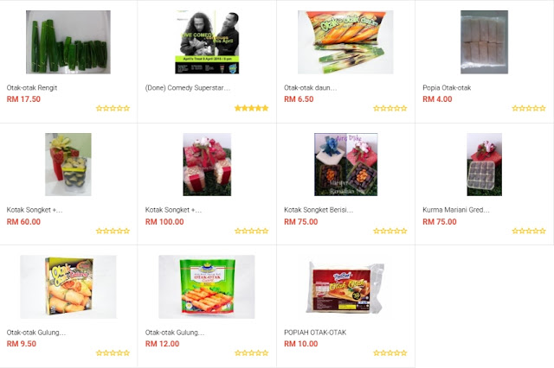
Task: Open the POPIAH OTAK-OTAK title link
Action: click(x=315, y=333)
